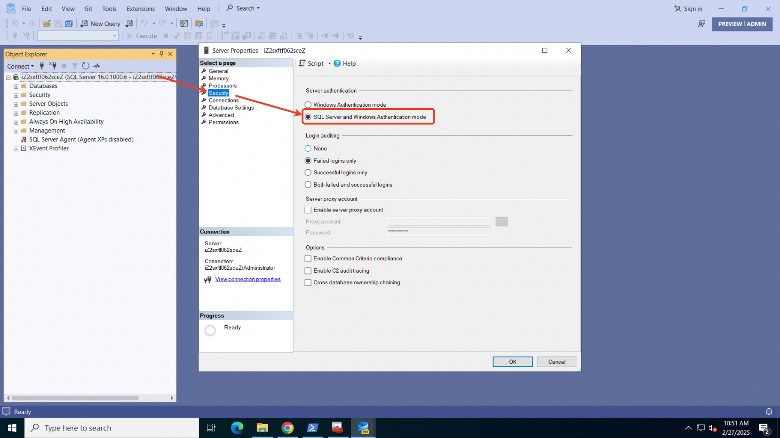Open Google Chrome from the taskbar
Viewport: 780px width, 438px height.
coord(287,428)
